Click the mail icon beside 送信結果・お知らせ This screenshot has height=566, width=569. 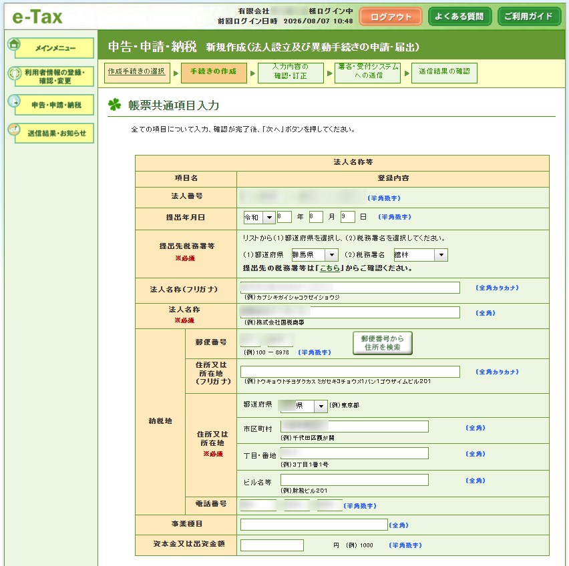14,129
